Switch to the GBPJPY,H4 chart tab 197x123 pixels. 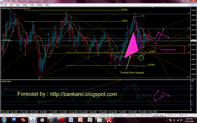[x=183, y=115]
